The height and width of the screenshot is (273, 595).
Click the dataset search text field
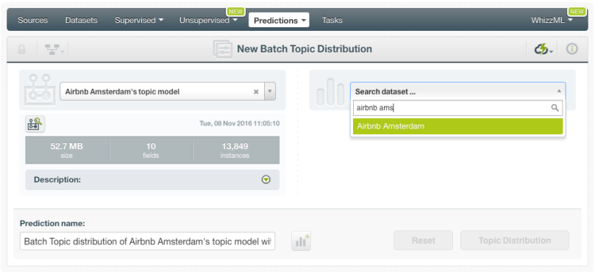tap(457, 108)
